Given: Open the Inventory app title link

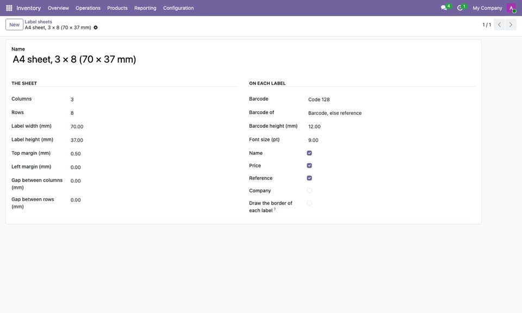Looking at the screenshot, I should 29,8.
